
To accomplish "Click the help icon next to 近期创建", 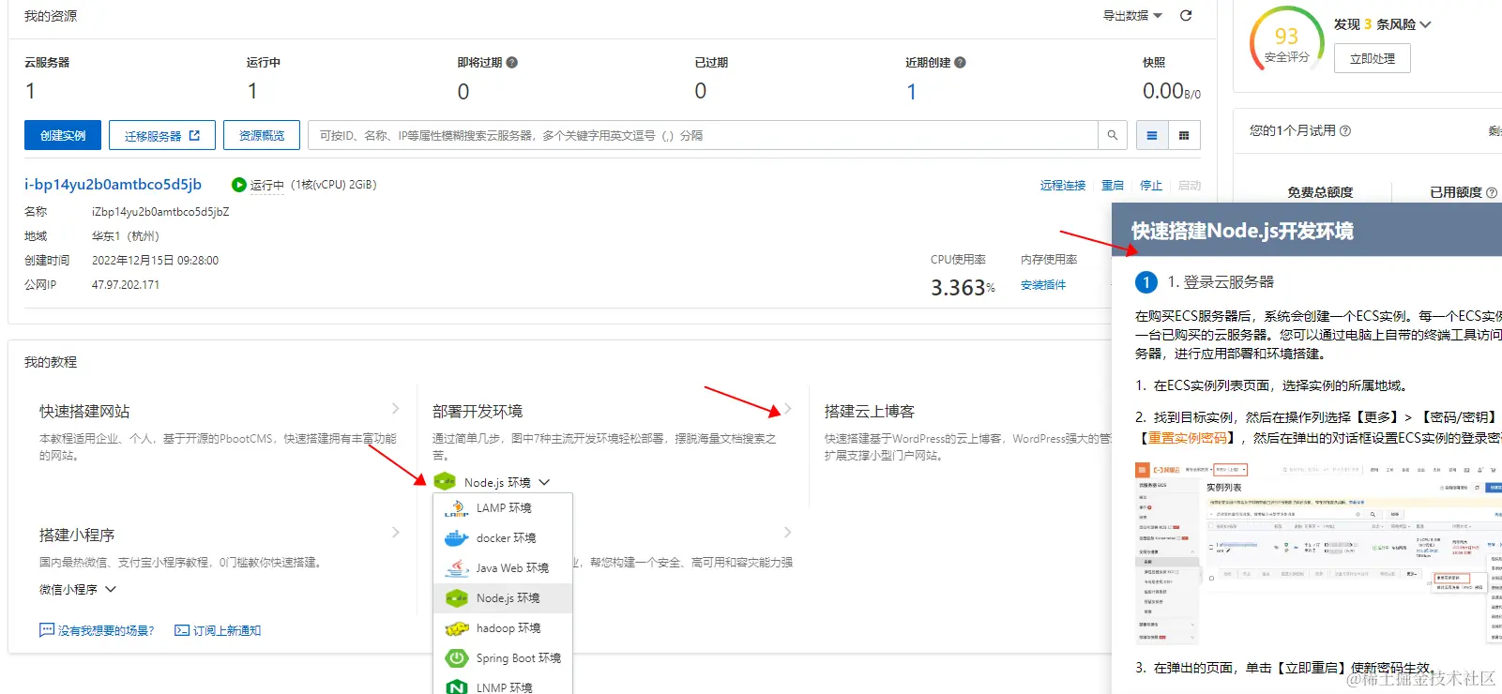I will point(960,63).
